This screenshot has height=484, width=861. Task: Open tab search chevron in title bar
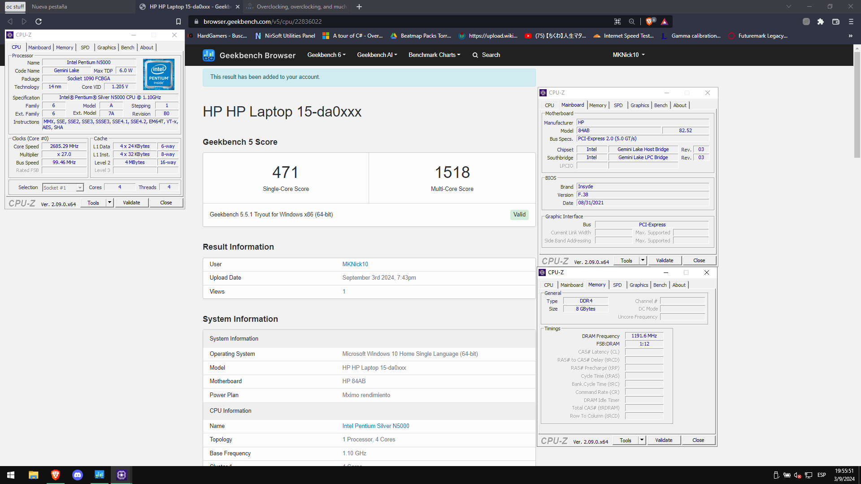click(x=789, y=6)
